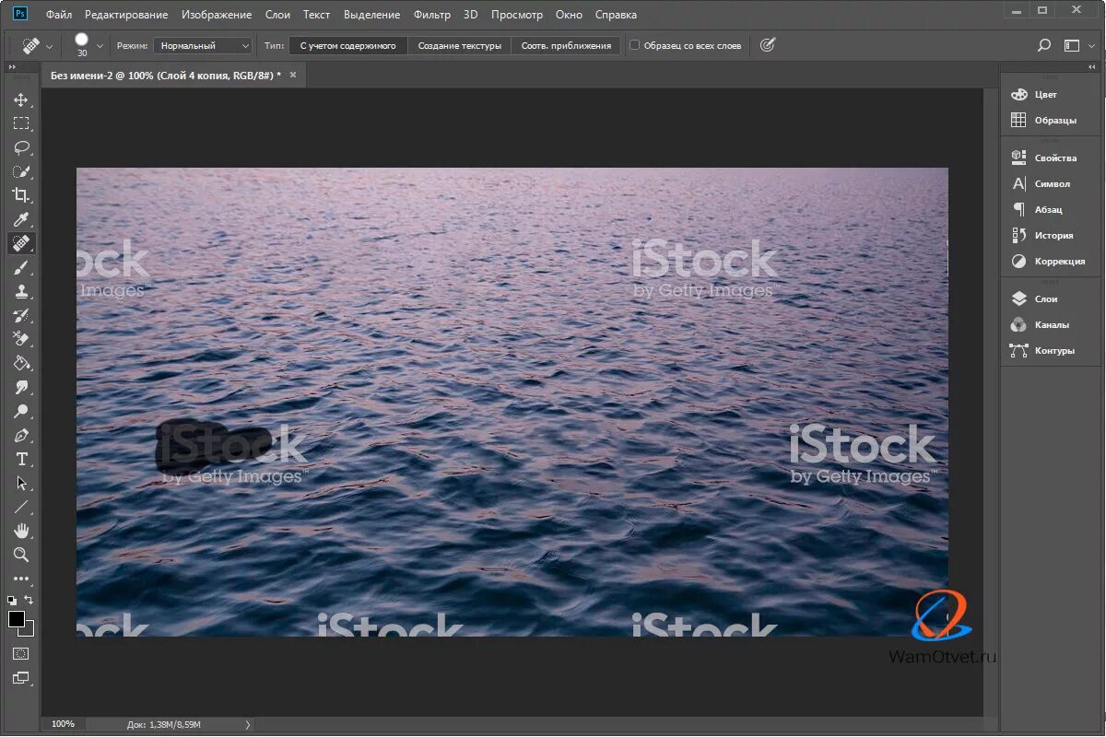This screenshot has width=1106, height=737.
Task: Click the background color swatch
Action: (29, 631)
